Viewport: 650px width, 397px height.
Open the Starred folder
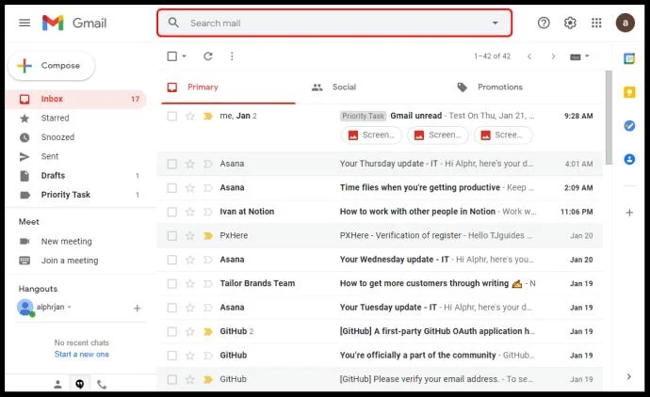[x=76, y=118]
